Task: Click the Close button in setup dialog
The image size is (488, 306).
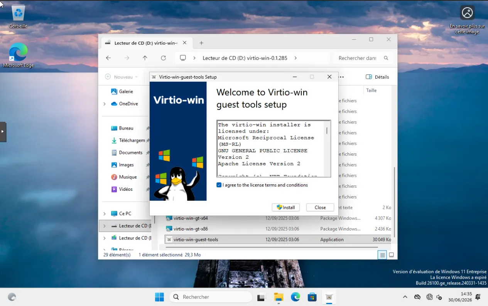Action: (x=320, y=207)
